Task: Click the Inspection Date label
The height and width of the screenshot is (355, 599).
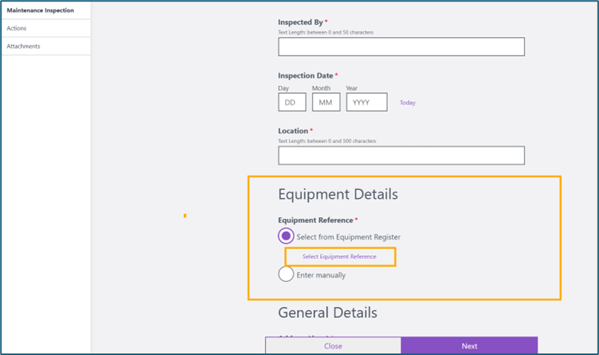Action: click(x=306, y=76)
